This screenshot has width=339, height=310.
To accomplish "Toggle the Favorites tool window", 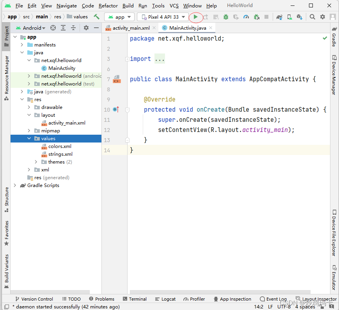I will (x=7, y=233).
